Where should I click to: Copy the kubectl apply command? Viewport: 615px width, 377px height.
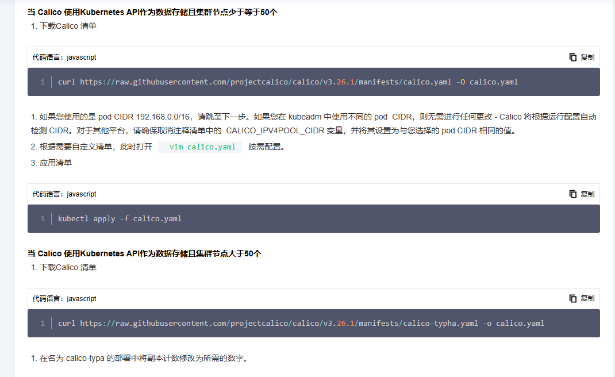pyautogui.click(x=572, y=194)
